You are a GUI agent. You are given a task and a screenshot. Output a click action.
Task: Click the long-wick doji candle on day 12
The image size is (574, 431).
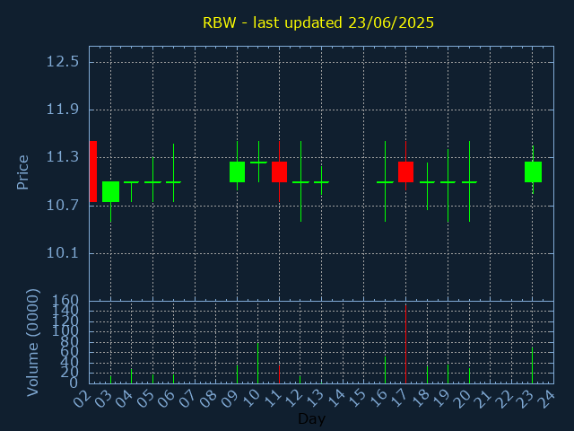300,182
